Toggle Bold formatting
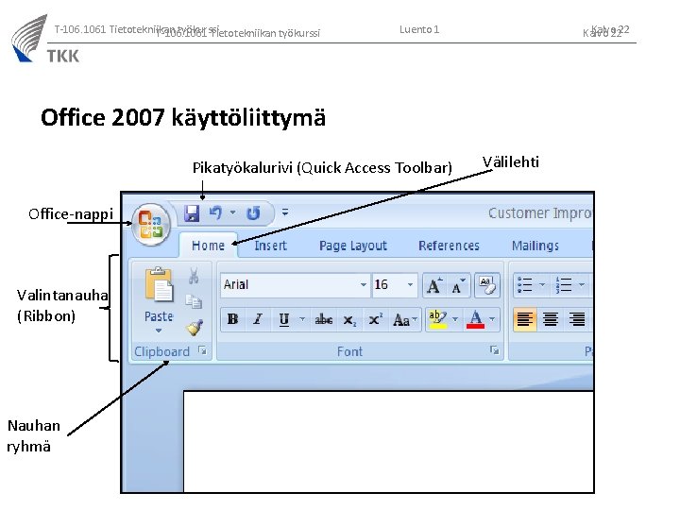 [233, 319]
